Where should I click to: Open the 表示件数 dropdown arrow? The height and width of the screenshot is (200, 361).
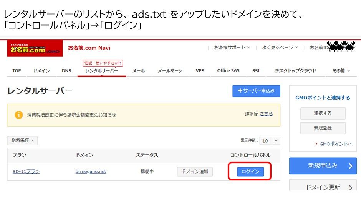[x=276, y=140]
